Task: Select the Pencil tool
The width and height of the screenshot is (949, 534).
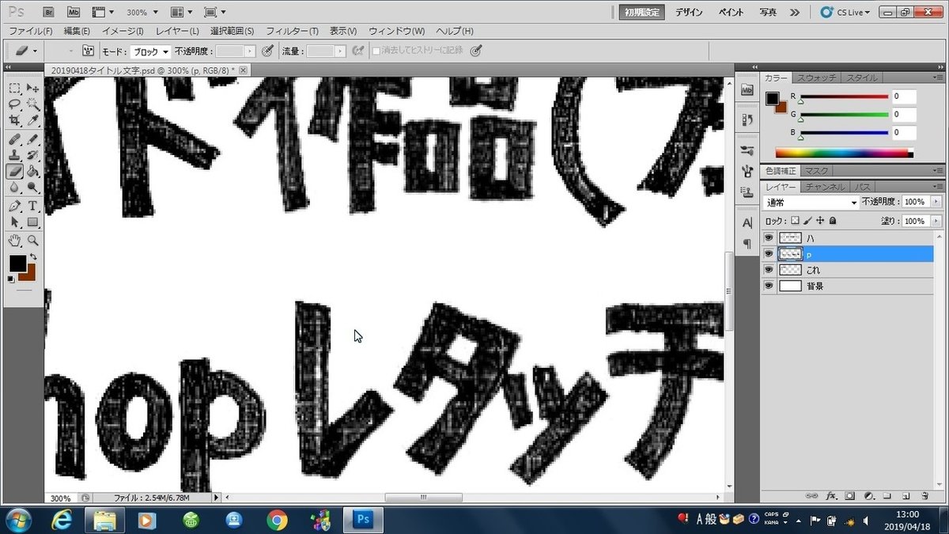Action: pyautogui.click(x=32, y=139)
